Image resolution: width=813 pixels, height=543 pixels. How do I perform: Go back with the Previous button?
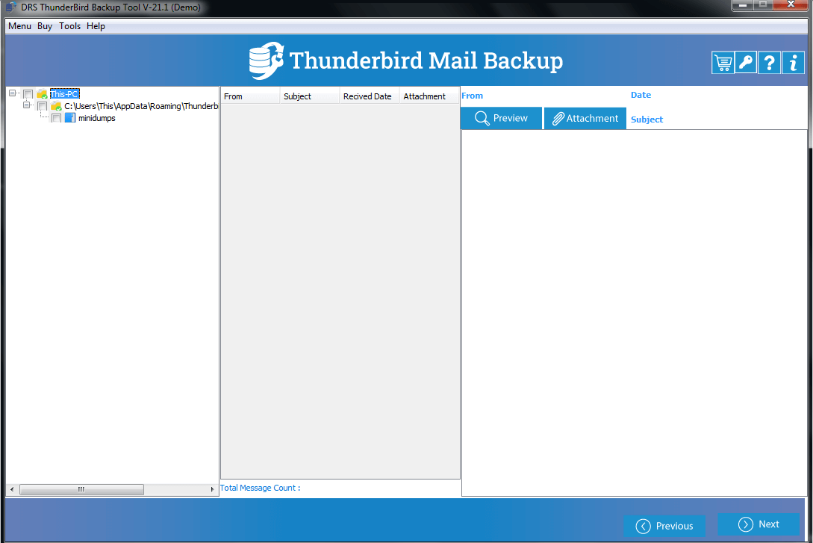(664, 526)
